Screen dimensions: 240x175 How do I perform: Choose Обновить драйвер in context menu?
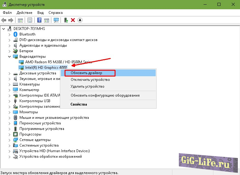[x=86, y=73]
